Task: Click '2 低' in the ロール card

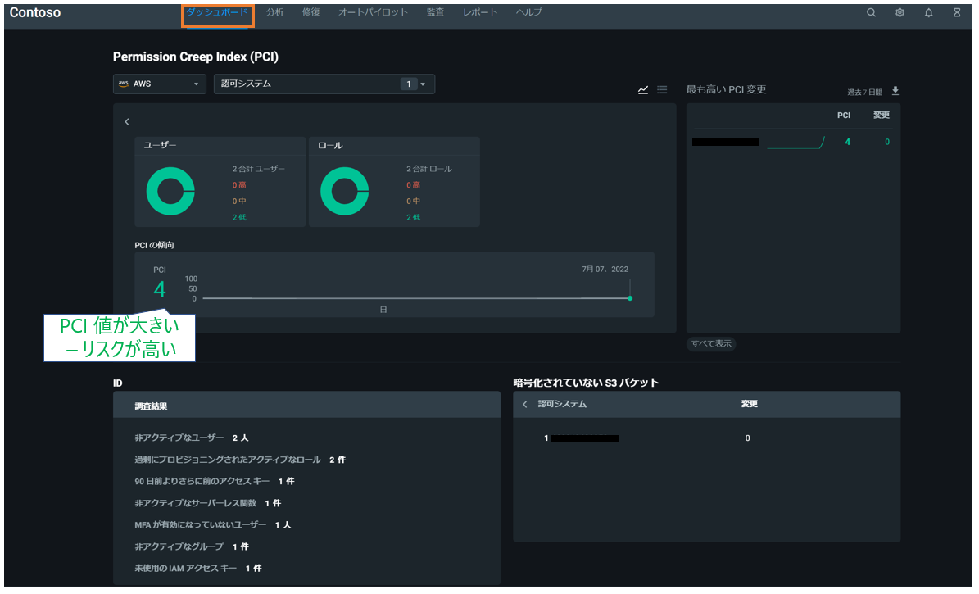Action: [x=414, y=217]
